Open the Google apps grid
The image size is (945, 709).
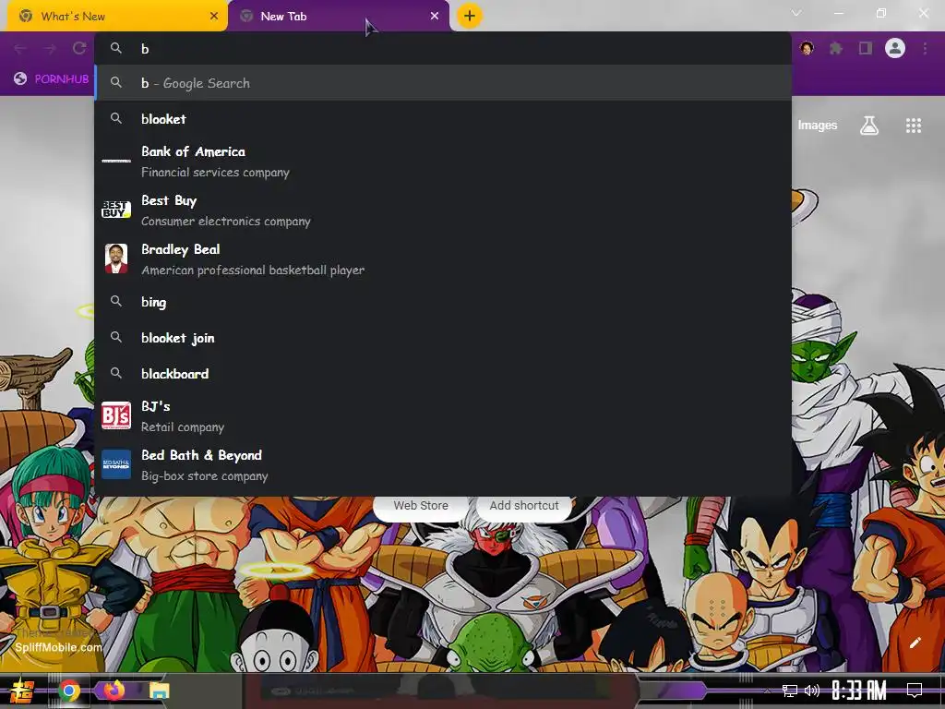(x=914, y=126)
